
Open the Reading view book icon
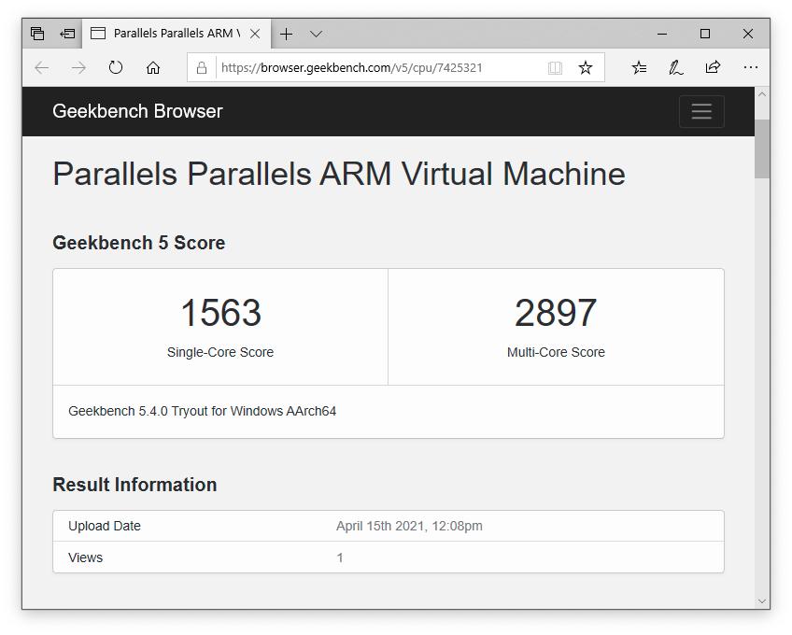pos(555,67)
